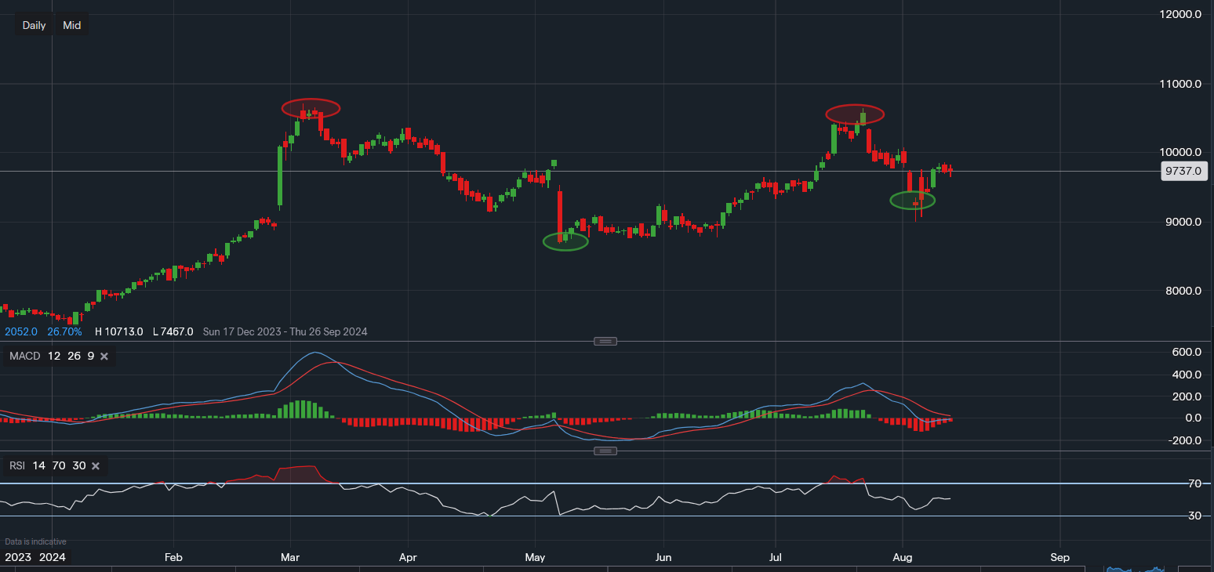Click the MACD period value 26

point(73,357)
